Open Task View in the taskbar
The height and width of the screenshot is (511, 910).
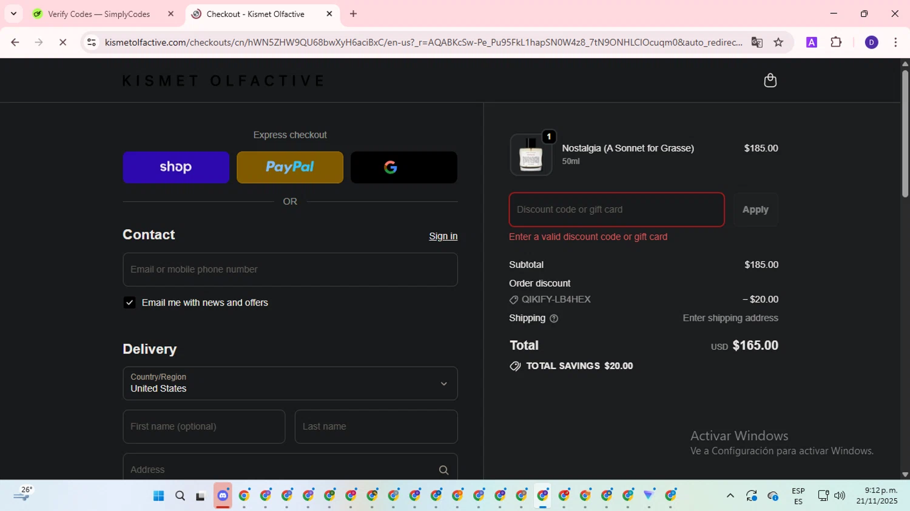click(x=201, y=496)
